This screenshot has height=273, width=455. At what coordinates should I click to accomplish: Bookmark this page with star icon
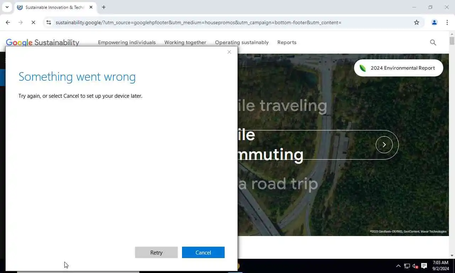tap(417, 22)
